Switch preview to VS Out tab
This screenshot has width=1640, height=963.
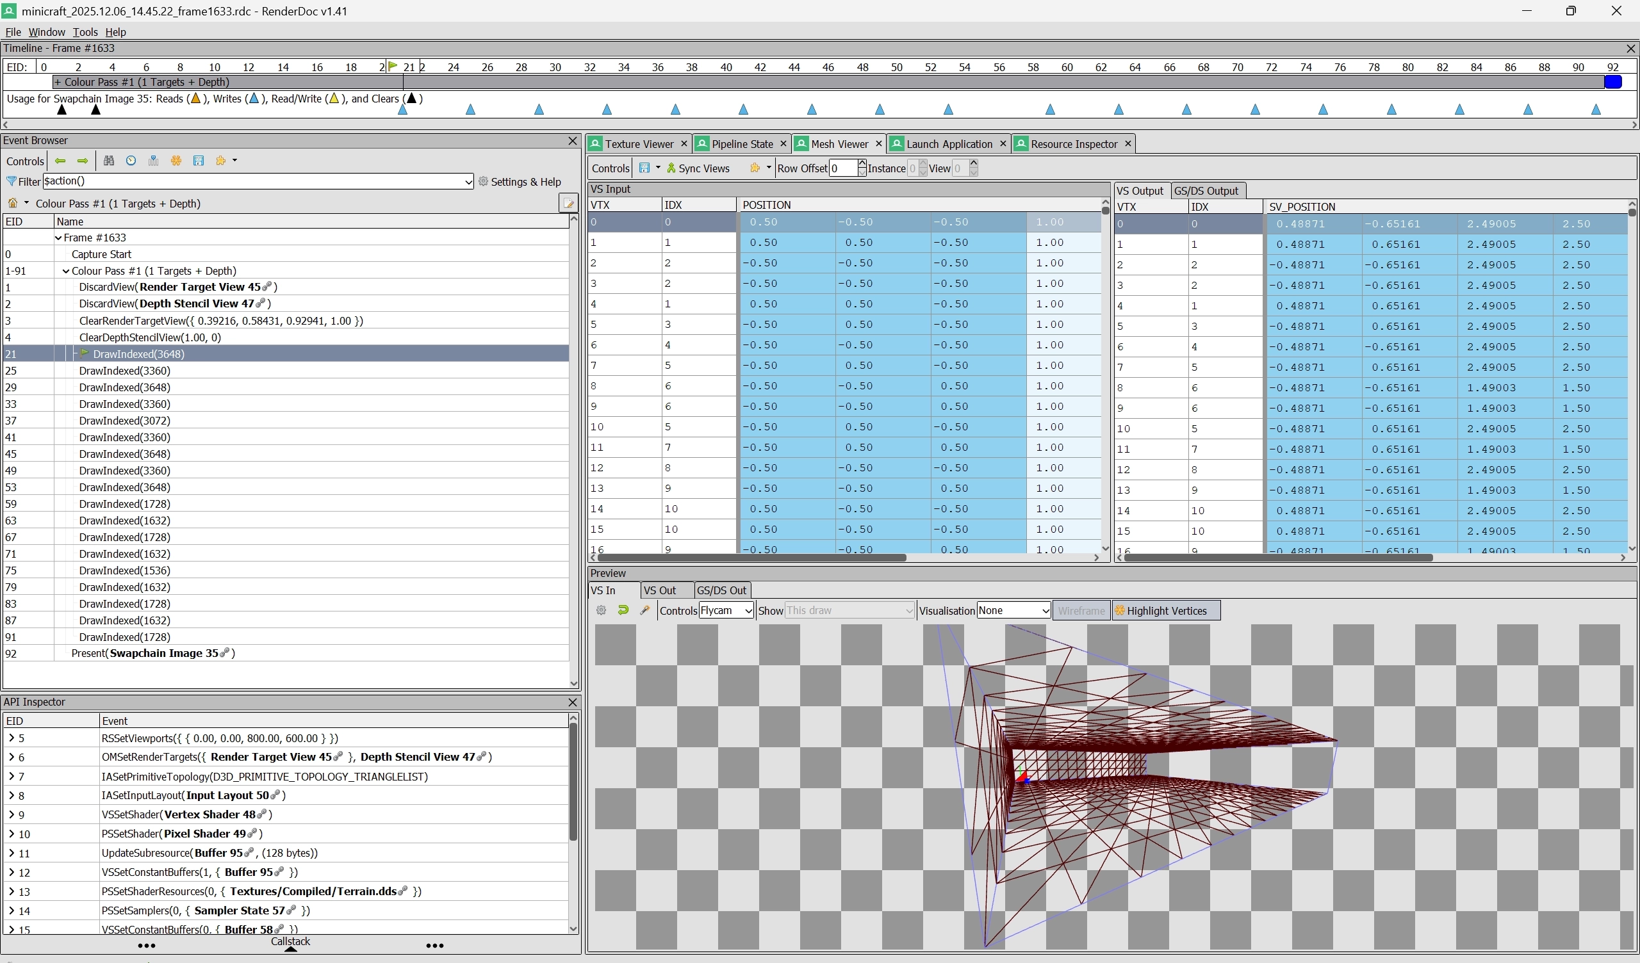click(x=659, y=590)
